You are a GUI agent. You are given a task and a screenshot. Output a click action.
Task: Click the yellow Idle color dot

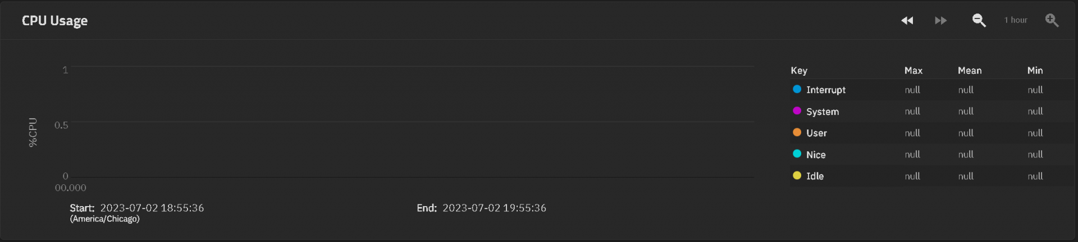tap(797, 175)
